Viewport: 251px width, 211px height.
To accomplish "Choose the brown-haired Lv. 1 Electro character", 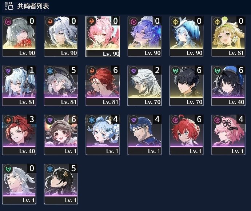I will (61, 135).
